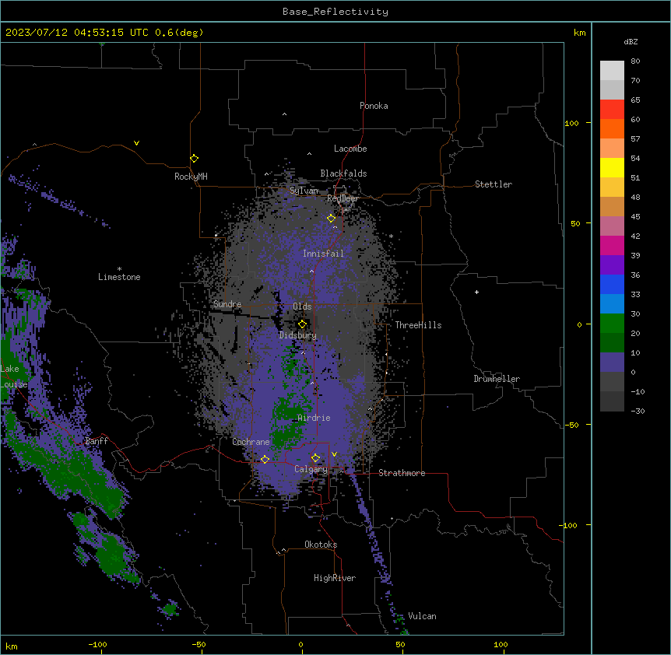The image size is (671, 655).
Task: Select the yellow diamond marker below Cochrane
Action: 265,459
